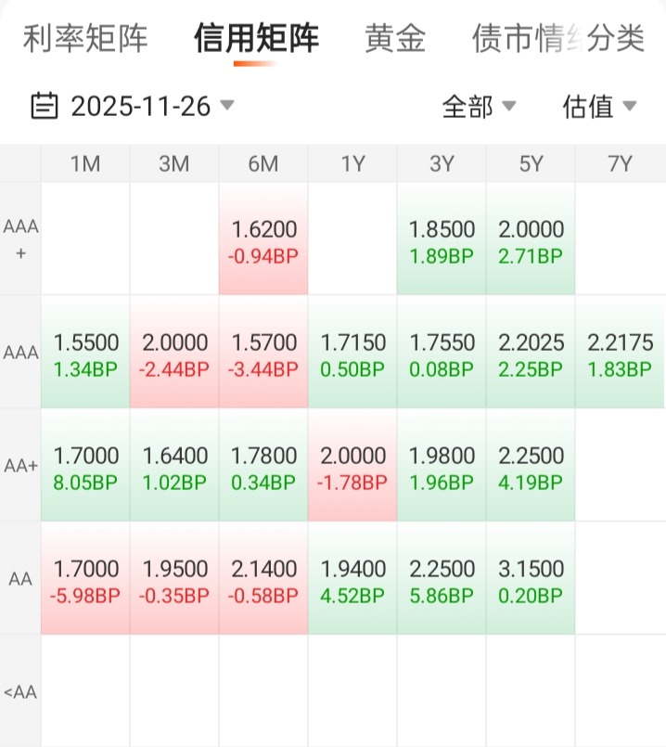Select the AA 3Y cell showing 5.86BP
666x747 pixels.
442,579
